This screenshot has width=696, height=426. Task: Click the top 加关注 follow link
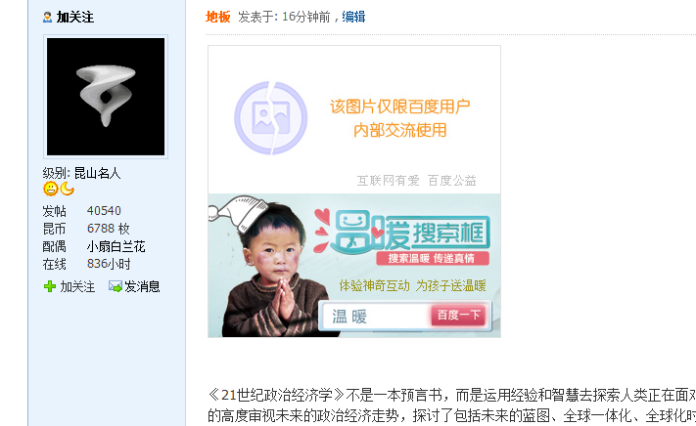[75, 18]
